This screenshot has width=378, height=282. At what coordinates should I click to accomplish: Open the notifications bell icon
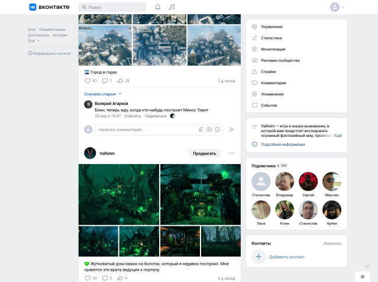coord(157,7)
